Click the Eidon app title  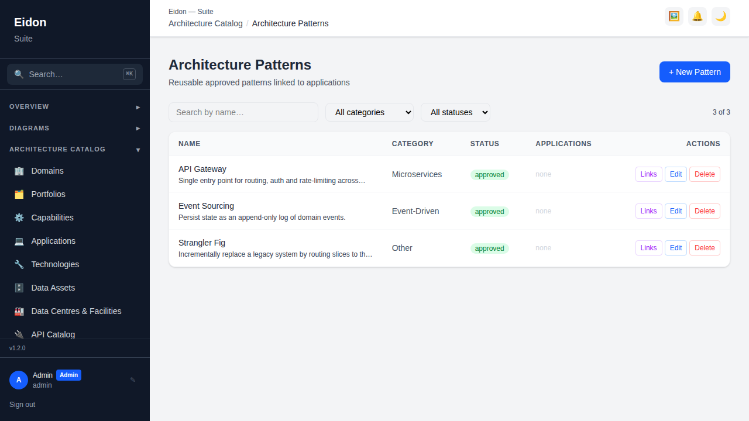point(30,22)
